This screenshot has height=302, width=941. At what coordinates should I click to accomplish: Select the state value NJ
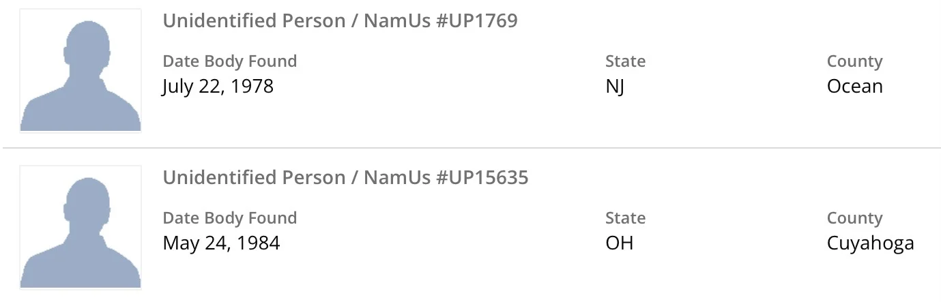pos(615,87)
